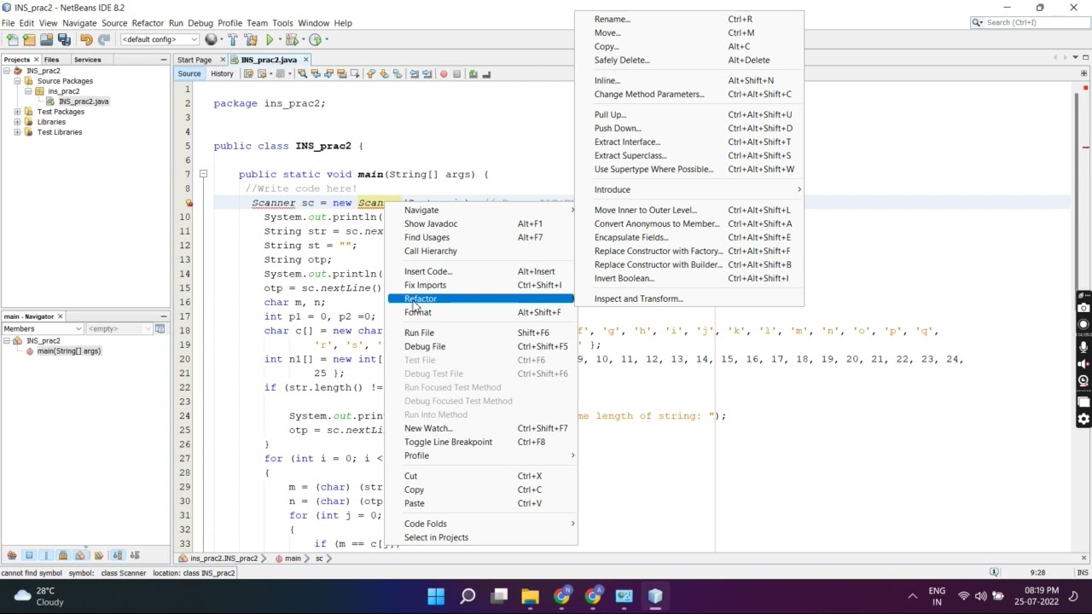The width and height of the screenshot is (1092, 614).
Task: Toggle Show Static Members in Navigator
Action: [46, 555]
